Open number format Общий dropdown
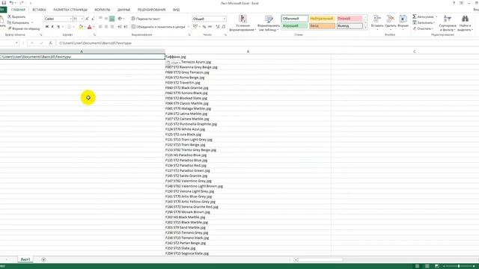This screenshot has height=269, width=479. [225, 19]
